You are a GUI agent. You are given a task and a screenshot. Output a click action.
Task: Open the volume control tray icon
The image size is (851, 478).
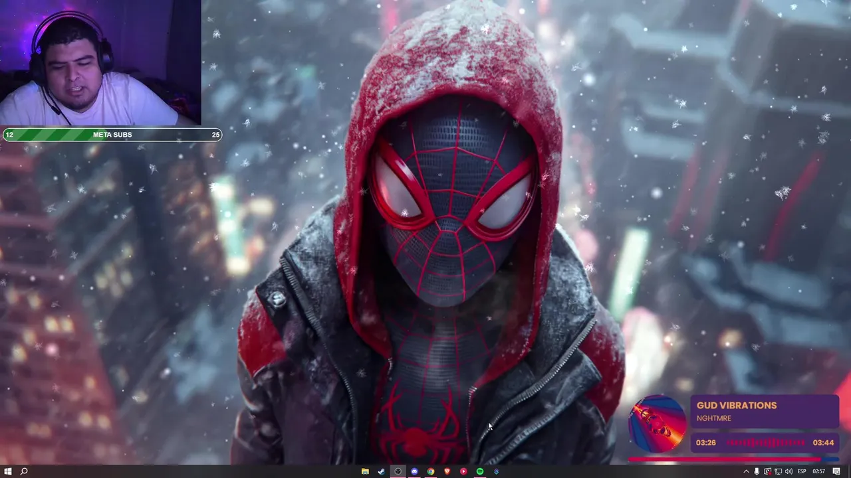pos(789,471)
